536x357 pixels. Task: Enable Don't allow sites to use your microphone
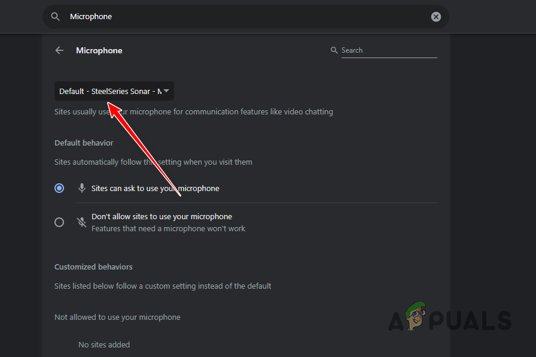pos(59,222)
